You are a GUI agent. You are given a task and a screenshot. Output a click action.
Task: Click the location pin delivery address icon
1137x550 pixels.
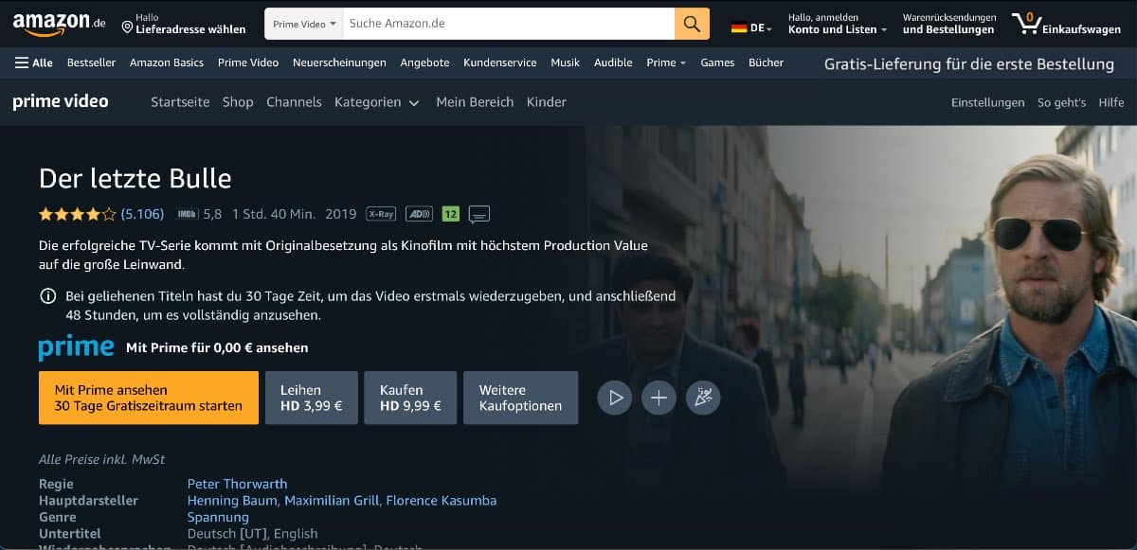(x=127, y=27)
